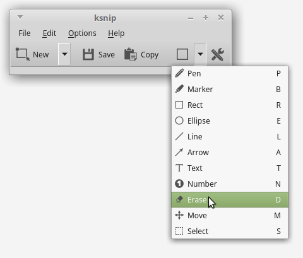Click the Copy clipboard icon
The height and width of the screenshot is (258, 303).
131,54
